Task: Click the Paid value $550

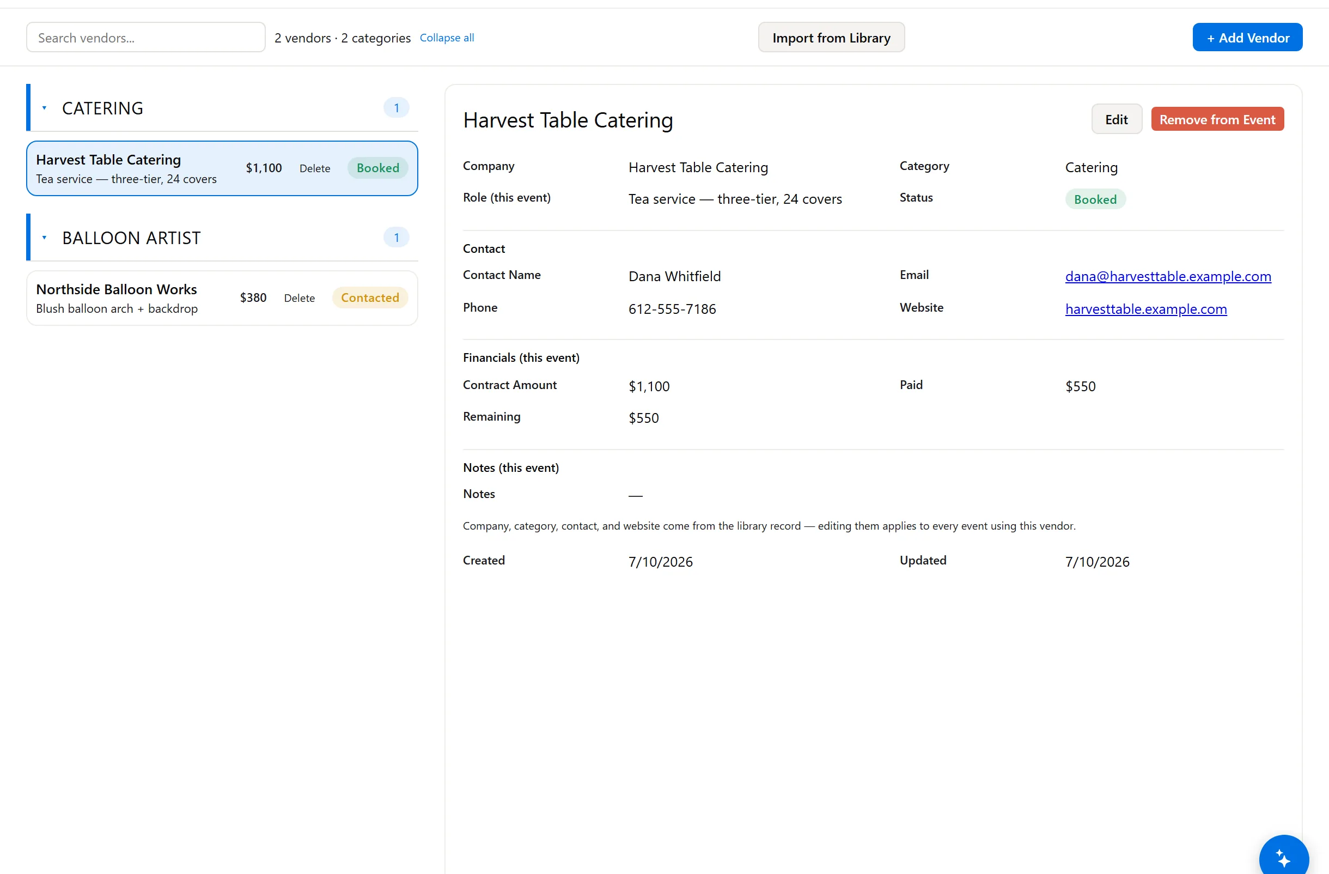Action: click(1080, 386)
